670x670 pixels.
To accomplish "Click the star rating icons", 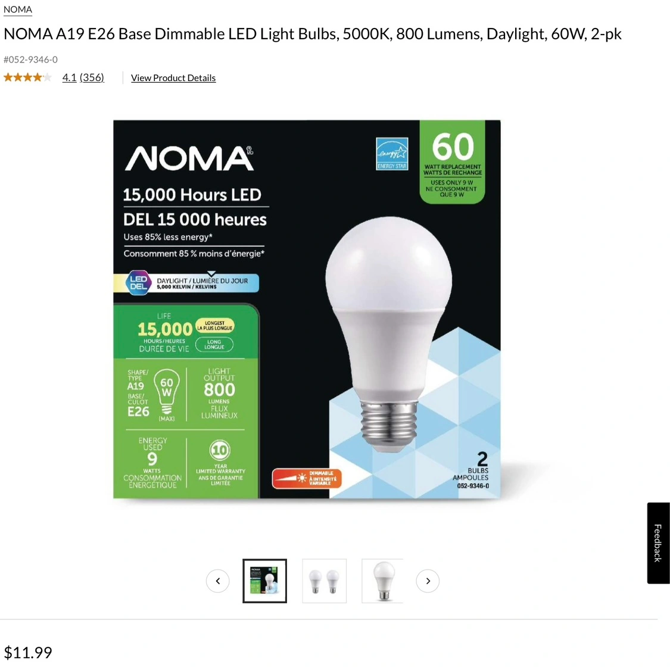I will (28, 77).
